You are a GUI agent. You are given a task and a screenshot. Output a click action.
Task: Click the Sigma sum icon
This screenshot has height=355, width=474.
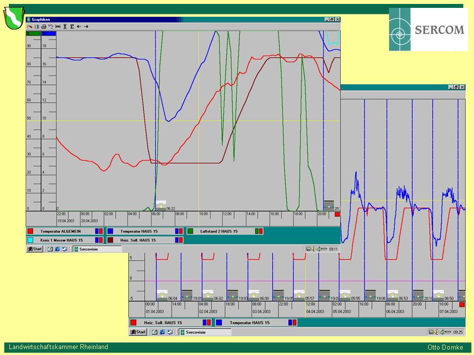(72, 27)
